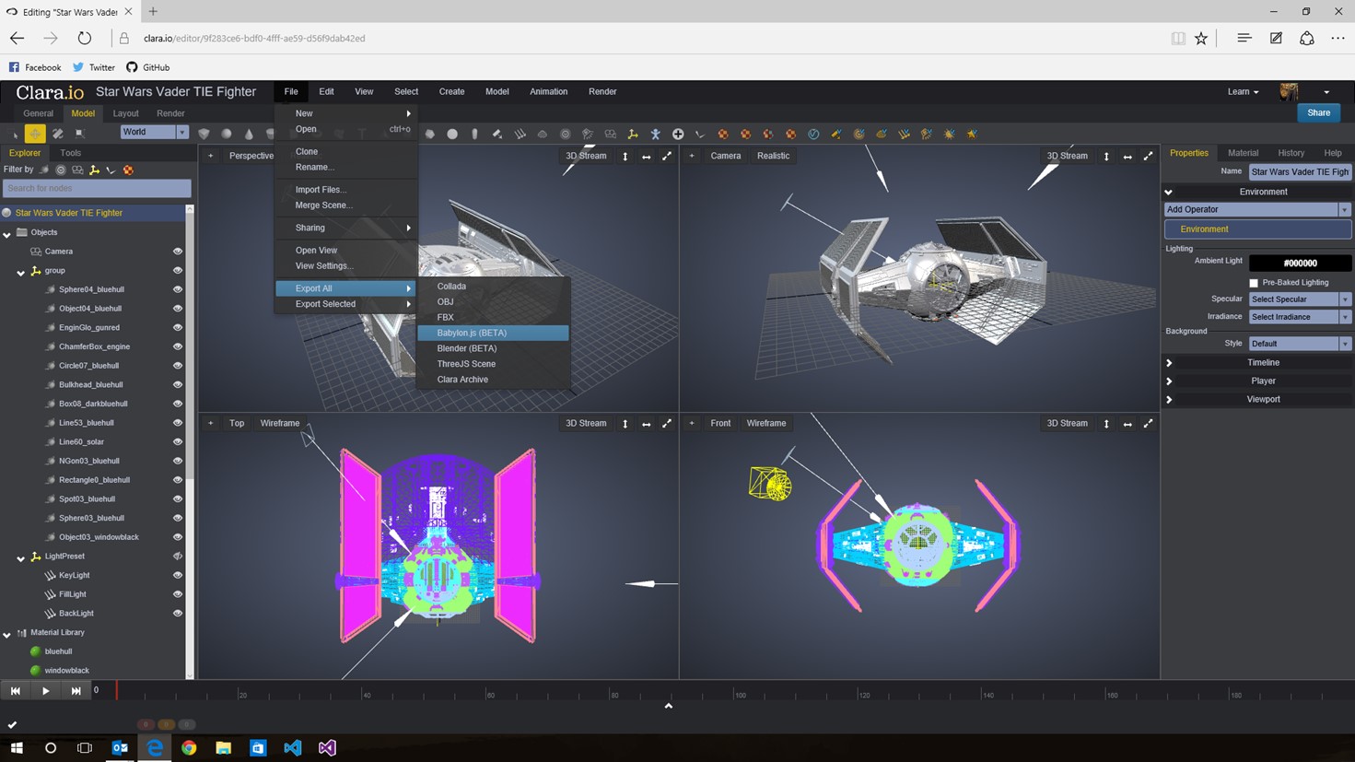The image size is (1355, 762).
Task: Open user avatar profile picture
Action: click(1290, 91)
